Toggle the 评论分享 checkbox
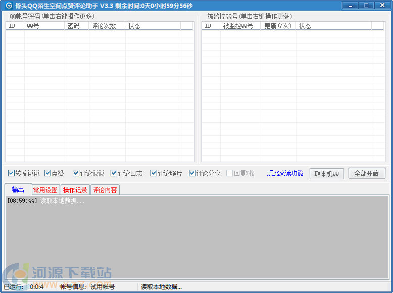393x293 pixels. tap(192, 173)
